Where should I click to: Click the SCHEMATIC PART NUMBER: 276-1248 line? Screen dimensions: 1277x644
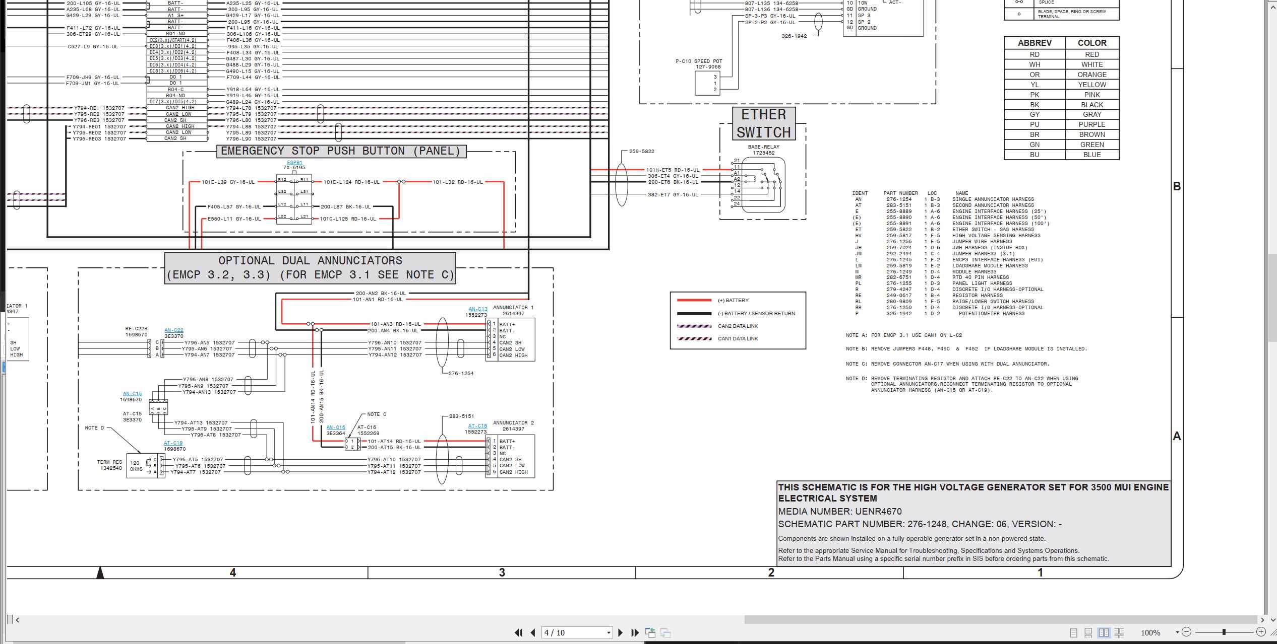(920, 524)
